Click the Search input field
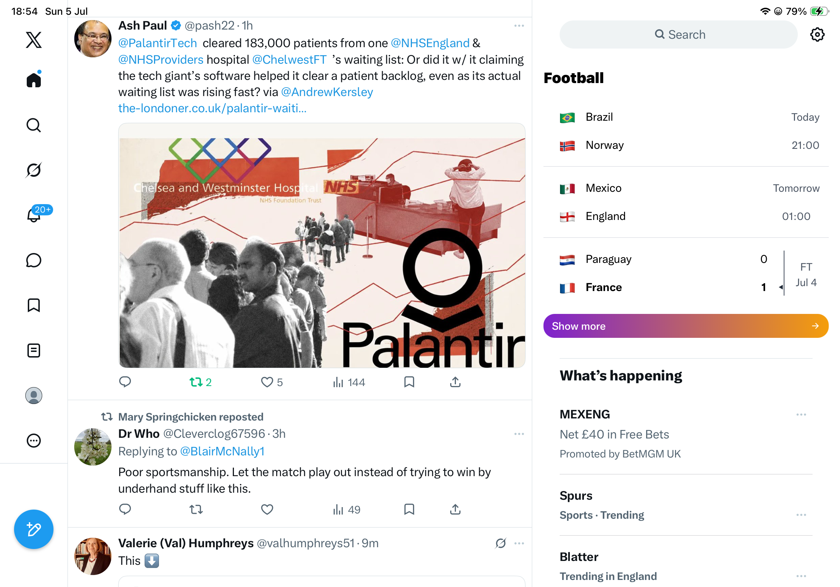The image size is (840, 587). coord(678,35)
